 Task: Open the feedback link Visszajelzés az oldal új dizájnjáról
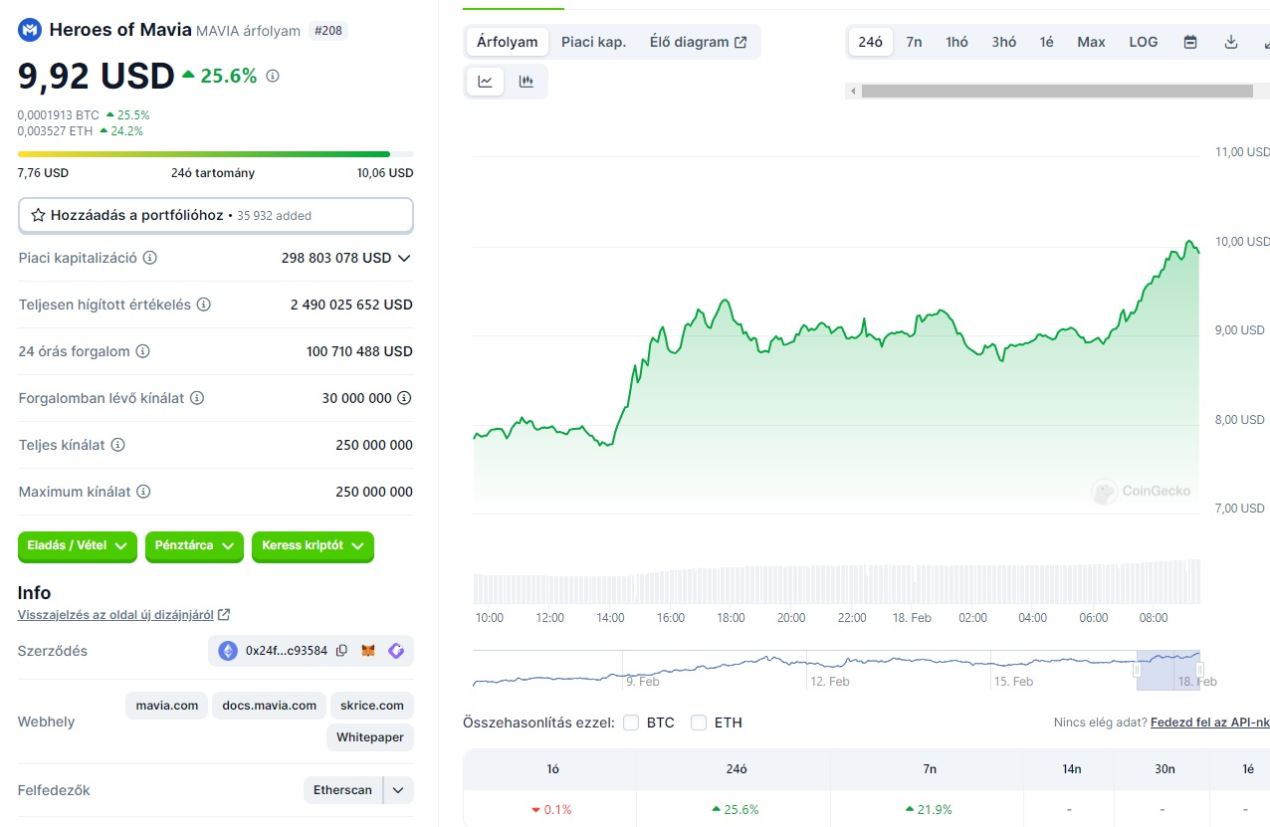(115, 615)
